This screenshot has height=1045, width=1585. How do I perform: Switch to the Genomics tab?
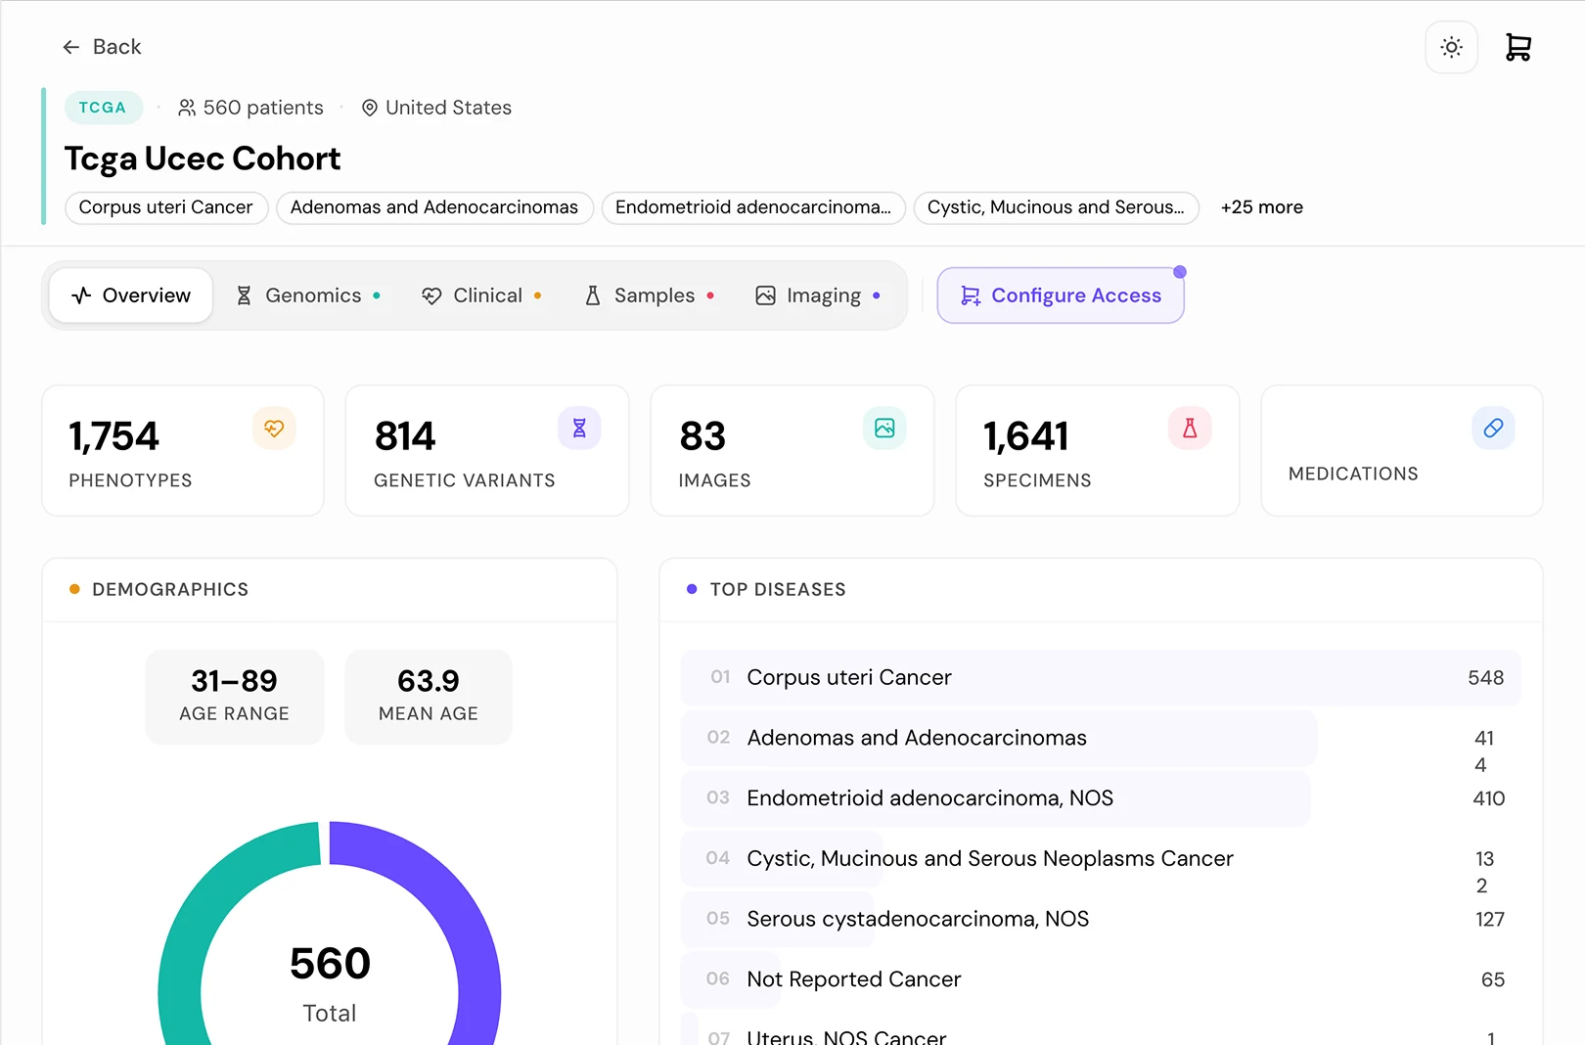pyautogui.click(x=308, y=295)
